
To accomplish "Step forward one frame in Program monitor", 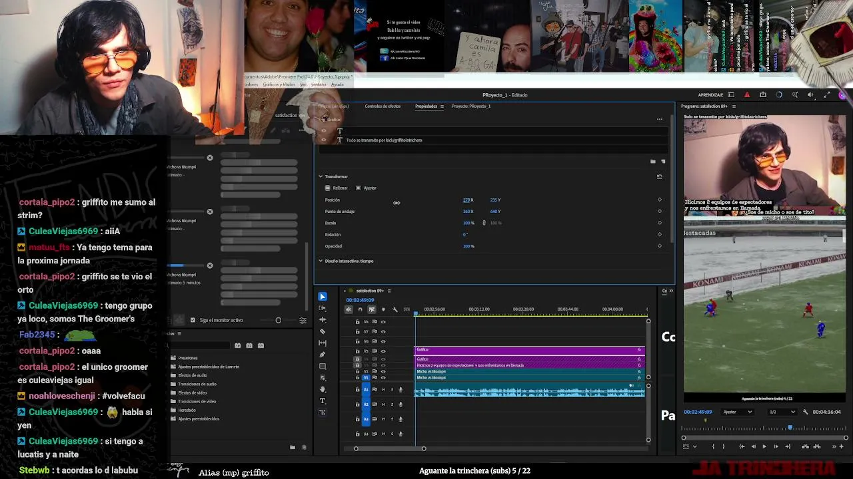I will (x=776, y=446).
